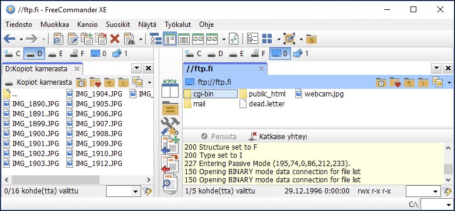Screen dimensions: 455x211
Task: Open the Työkalut menu
Action: tap(177, 25)
